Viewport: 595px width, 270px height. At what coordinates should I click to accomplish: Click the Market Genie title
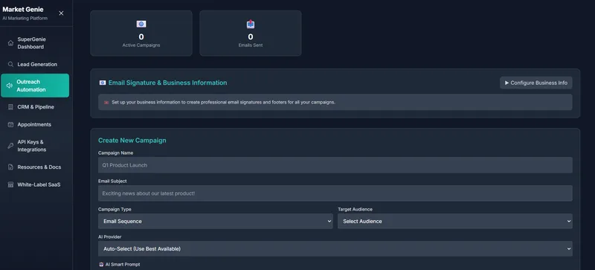[x=23, y=10]
